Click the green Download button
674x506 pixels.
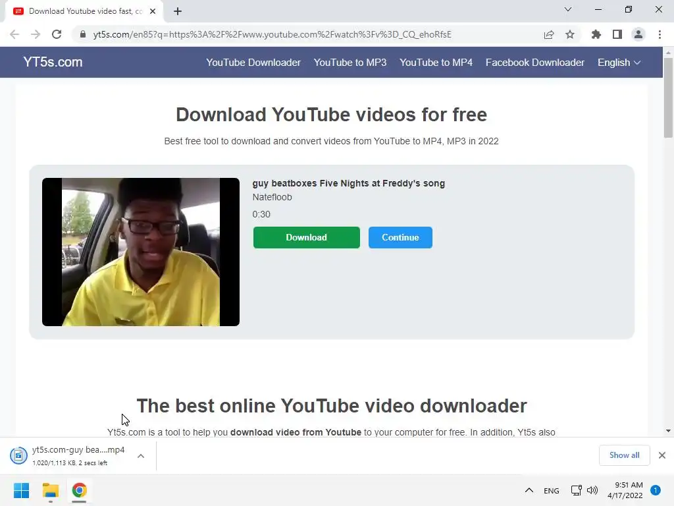click(x=307, y=237)
